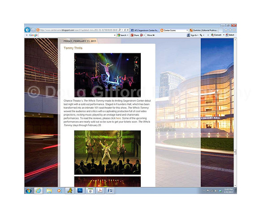Image resolution: width=260 pixels, height=201 pixels.
Task: Open the Google search box dropdown arrow
Action: pyautogui.click(x=115, y=35)
